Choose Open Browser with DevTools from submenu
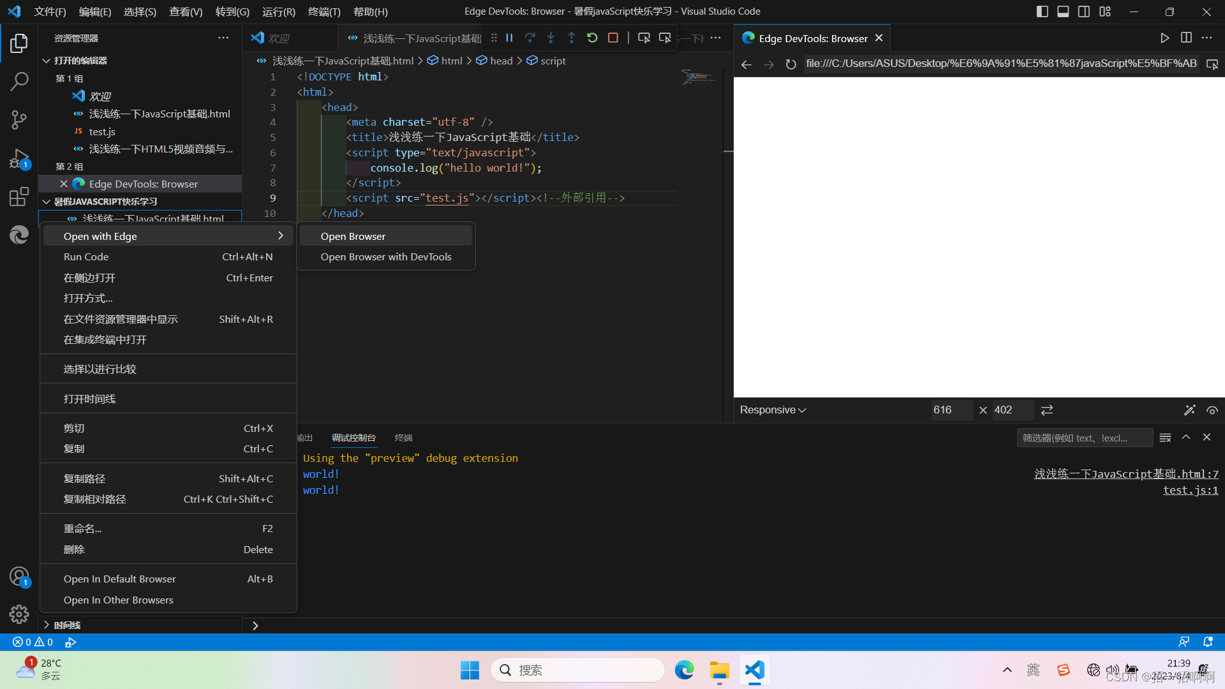This screenshot has width=1225, height=689. pos(385,256)
